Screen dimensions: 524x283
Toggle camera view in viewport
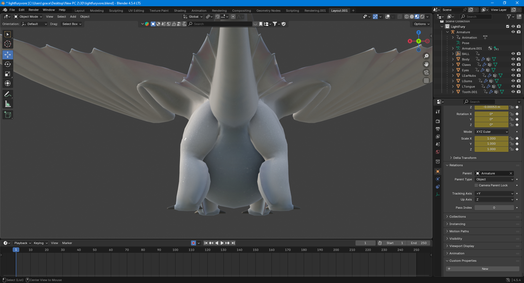tap(426, 72)
